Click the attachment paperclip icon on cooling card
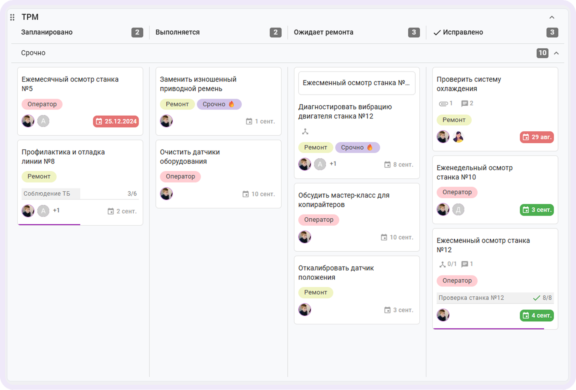 click(443, 103)
